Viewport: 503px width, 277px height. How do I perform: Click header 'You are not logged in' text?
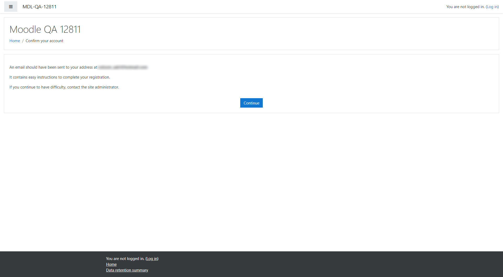point(466,7)
